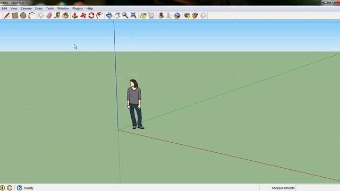Viewport: 340px width, 191px height.
Task: Select the Circle tool
Action: 23,15
